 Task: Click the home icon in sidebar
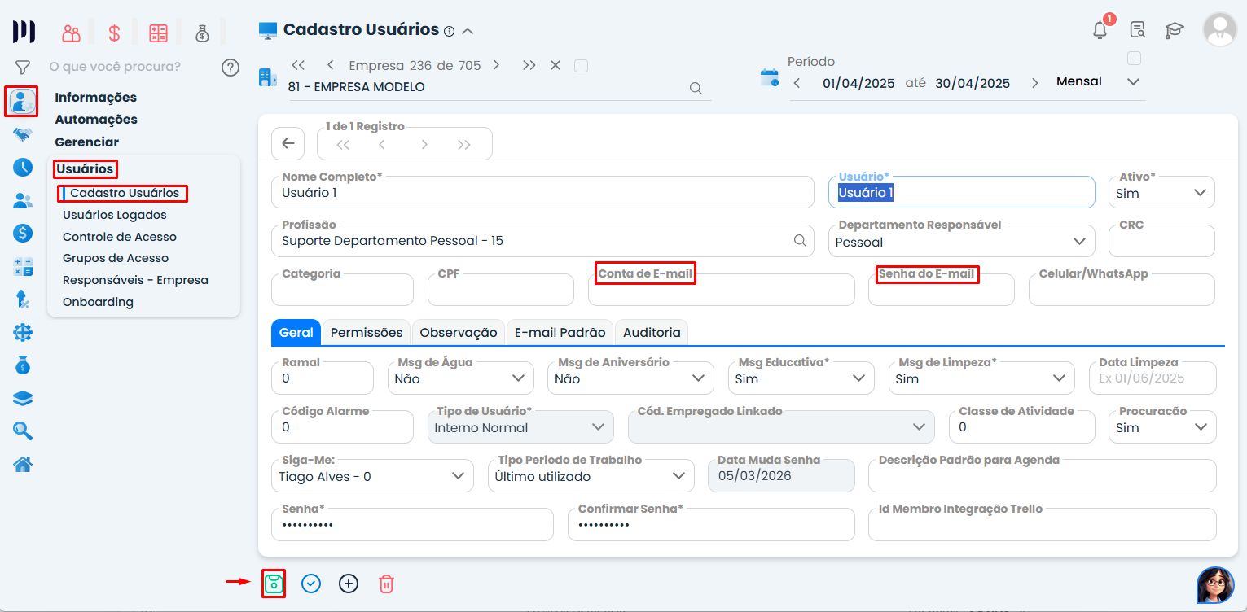(x=23, y=465)
